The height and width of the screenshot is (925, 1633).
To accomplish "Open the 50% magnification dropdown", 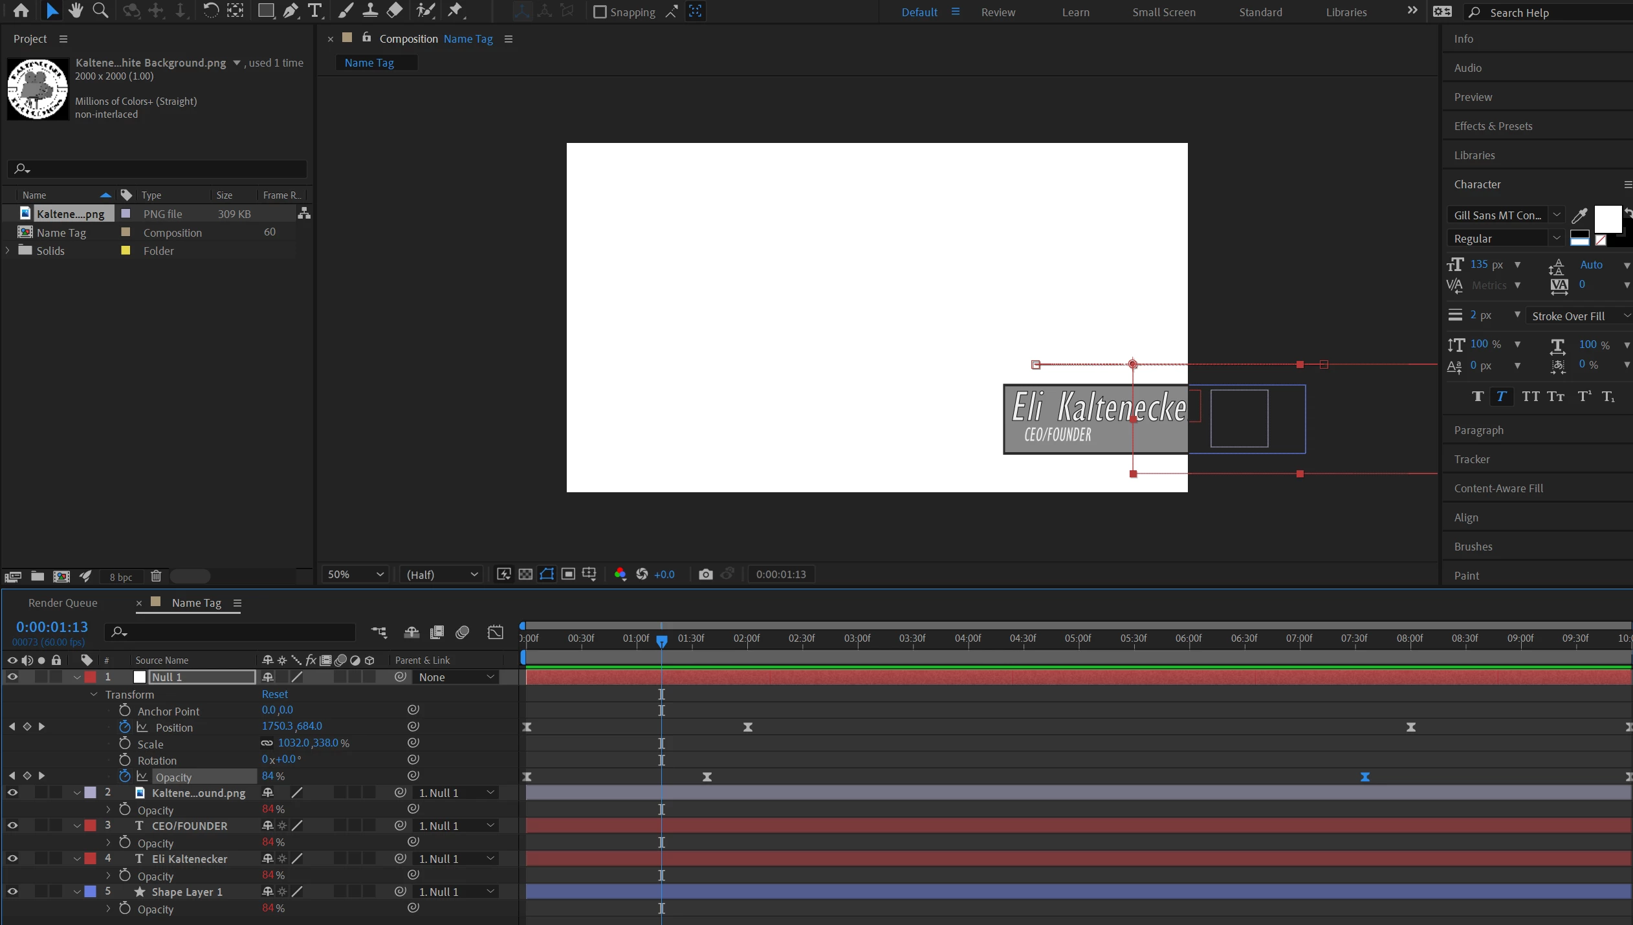I will [x=355, y=574].
